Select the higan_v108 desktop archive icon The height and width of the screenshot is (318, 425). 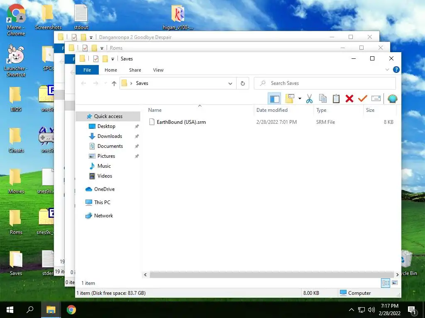pos(178,17)
